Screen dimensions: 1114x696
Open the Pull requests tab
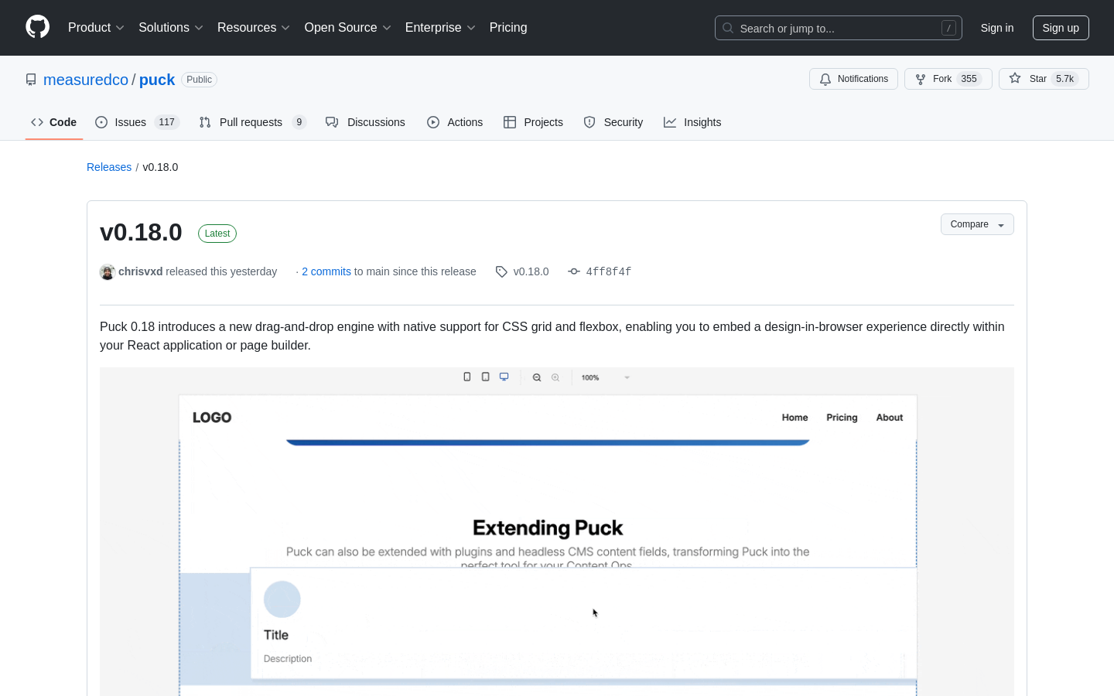253,122
